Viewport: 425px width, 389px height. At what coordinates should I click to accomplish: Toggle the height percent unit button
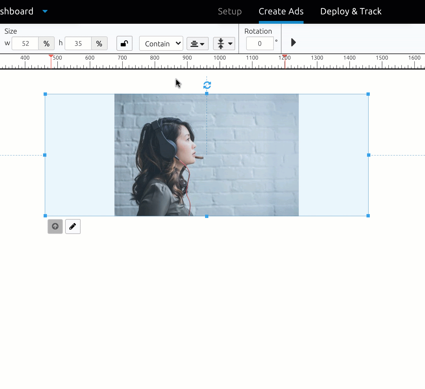[x=99, y=43]
